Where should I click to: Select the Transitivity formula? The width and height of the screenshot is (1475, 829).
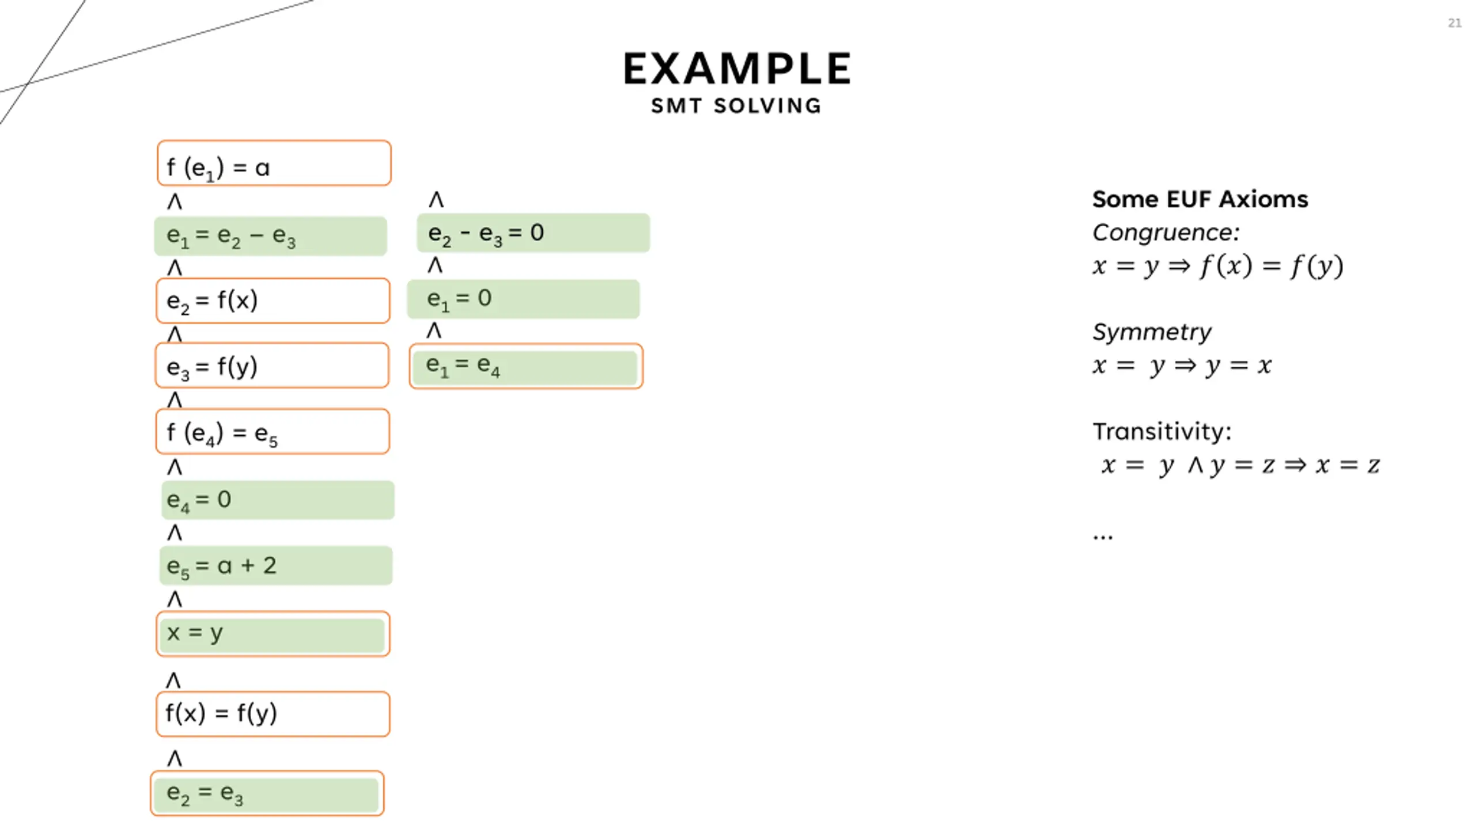[x=1240, y=465]
